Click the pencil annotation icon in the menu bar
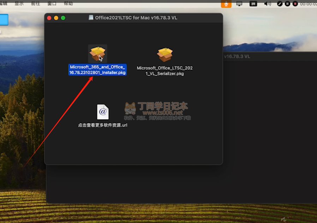The image size is (317, 223). [280, 4]
